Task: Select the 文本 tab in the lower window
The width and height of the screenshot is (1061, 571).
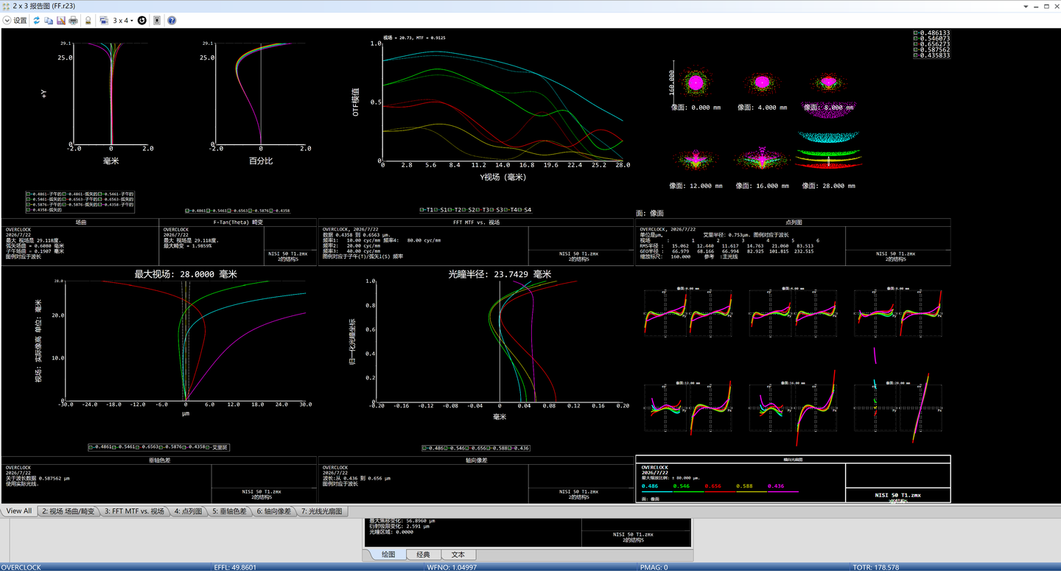Action: pos(458,555)
